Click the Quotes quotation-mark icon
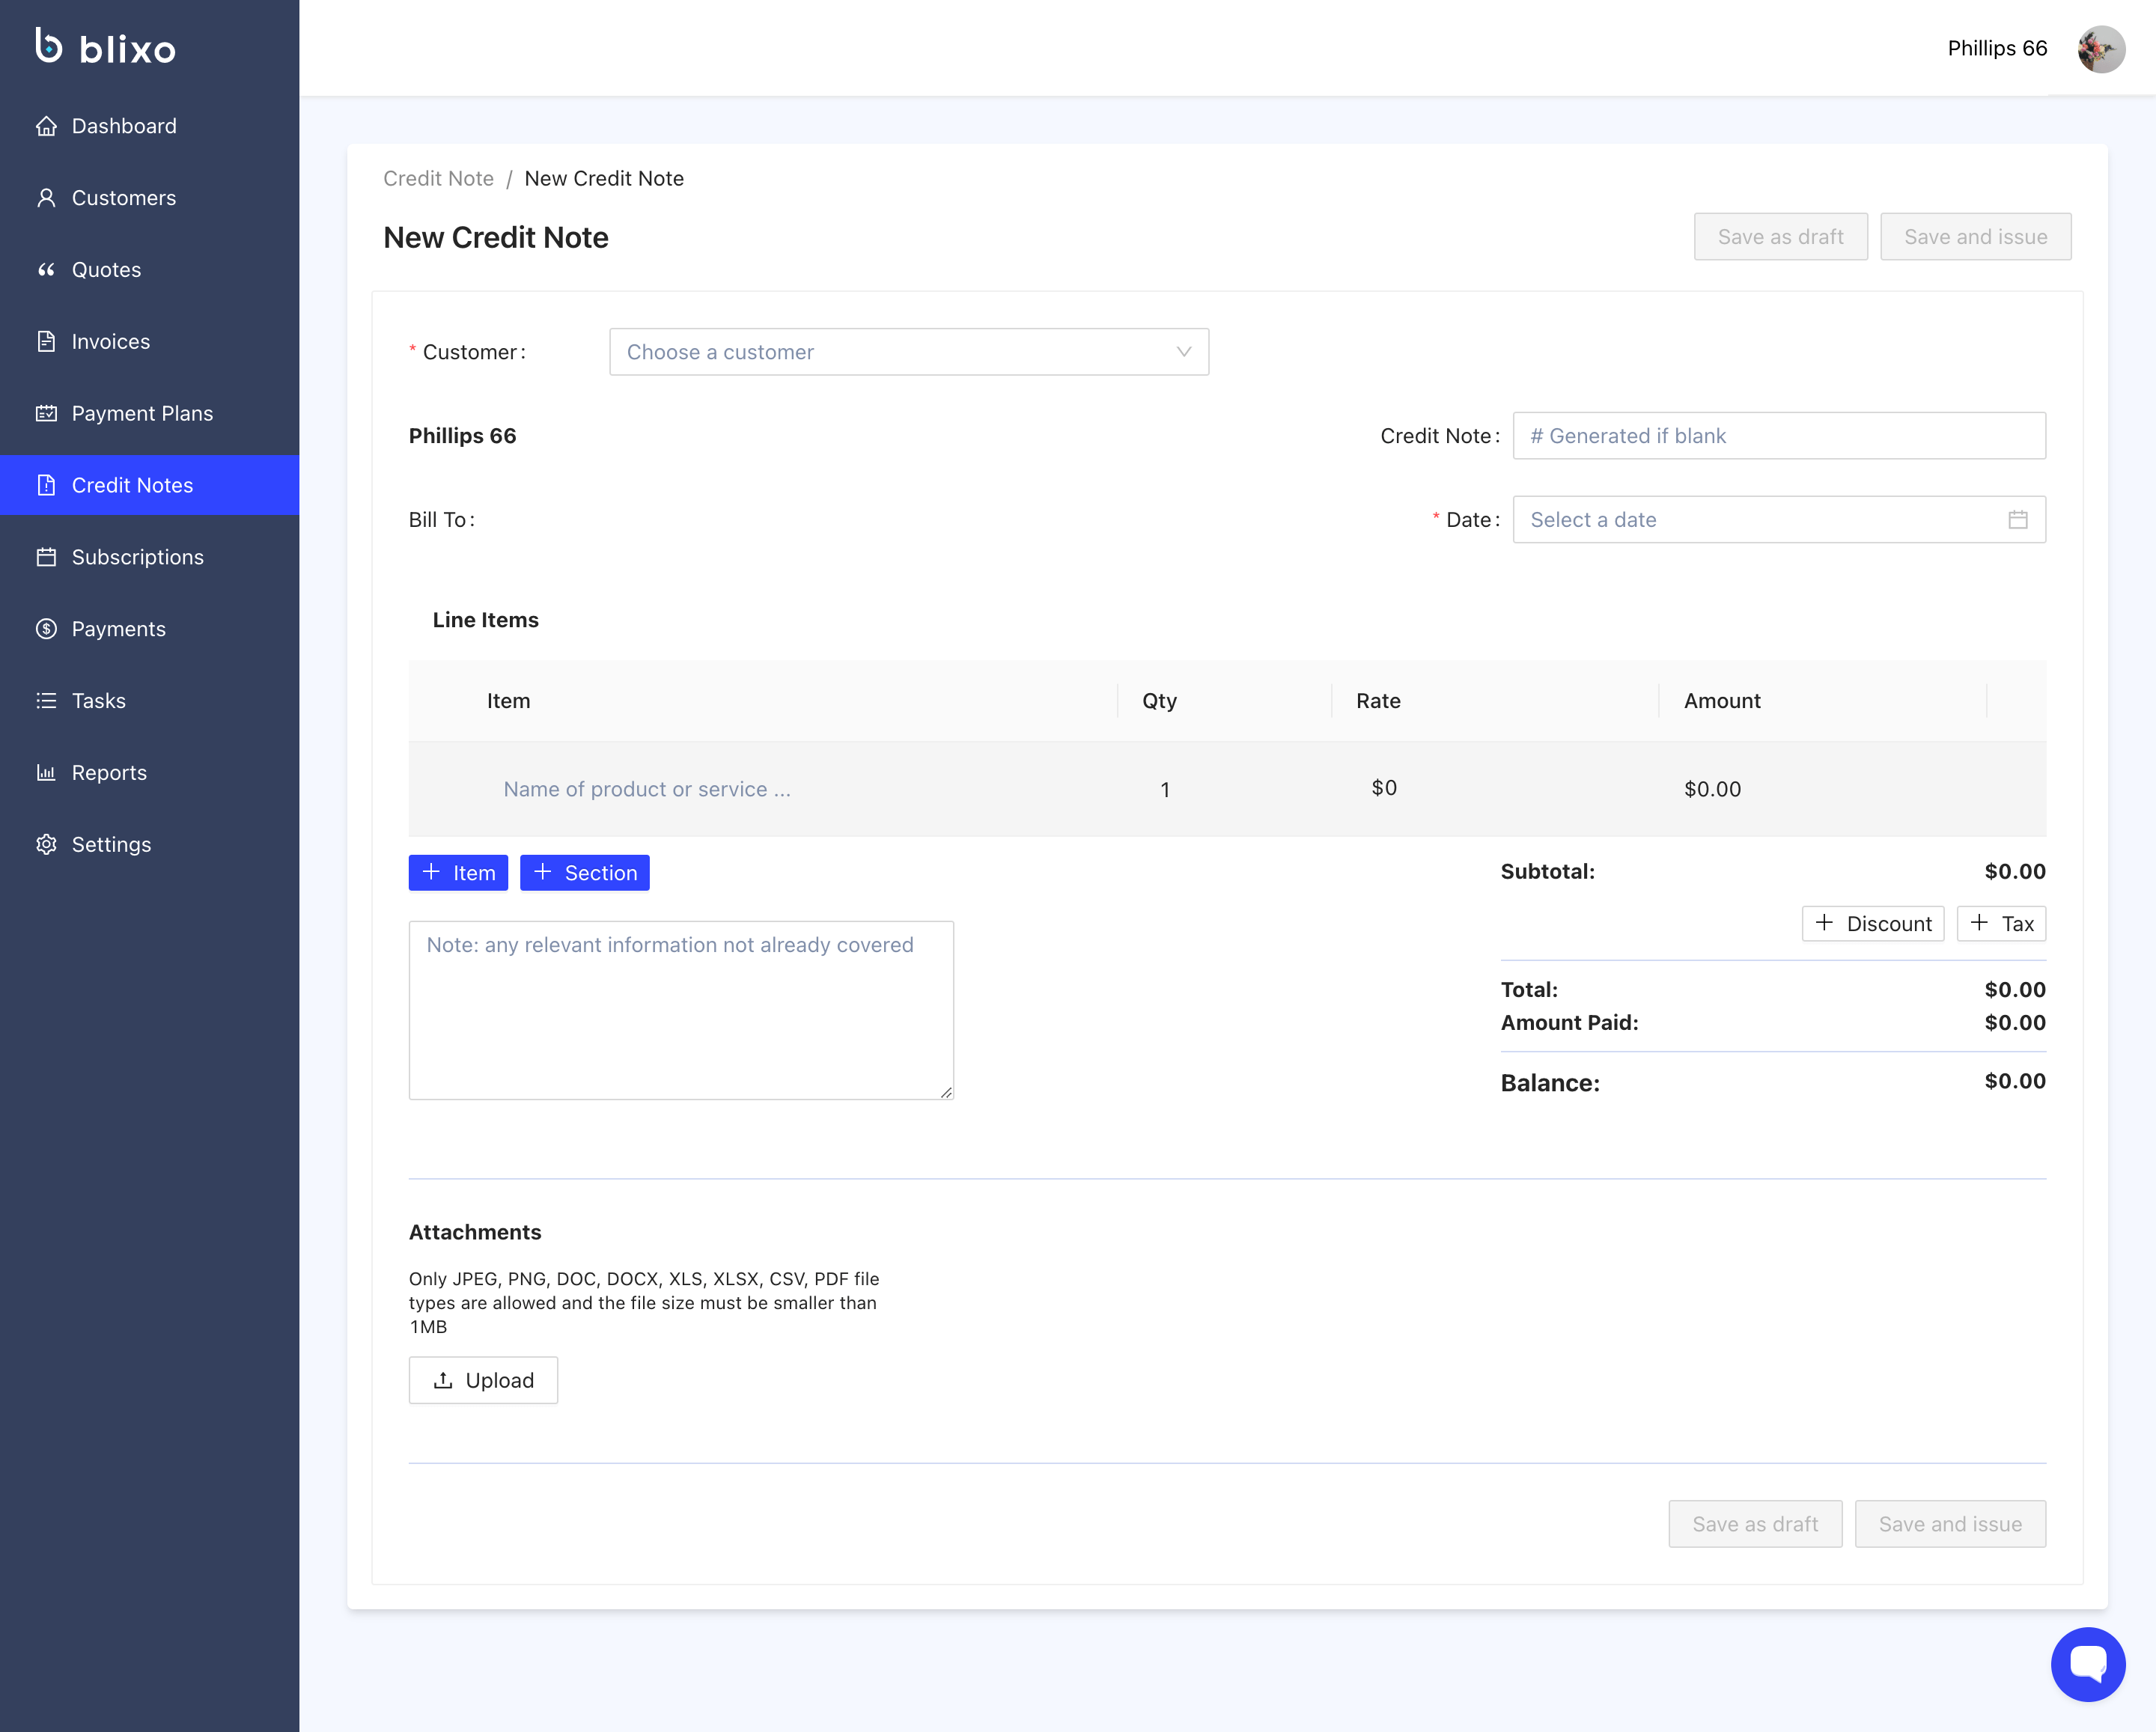 (x=46, y=270)
